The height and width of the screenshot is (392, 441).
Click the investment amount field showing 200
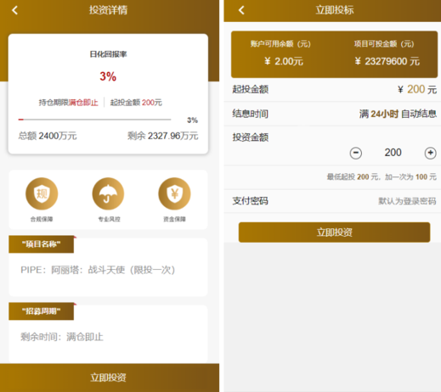tap(393, 153)
